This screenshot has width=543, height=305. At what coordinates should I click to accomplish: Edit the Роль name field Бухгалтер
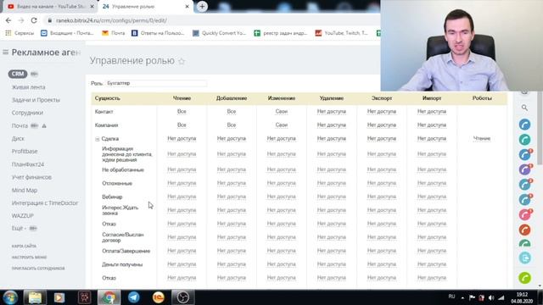point(156,83)
